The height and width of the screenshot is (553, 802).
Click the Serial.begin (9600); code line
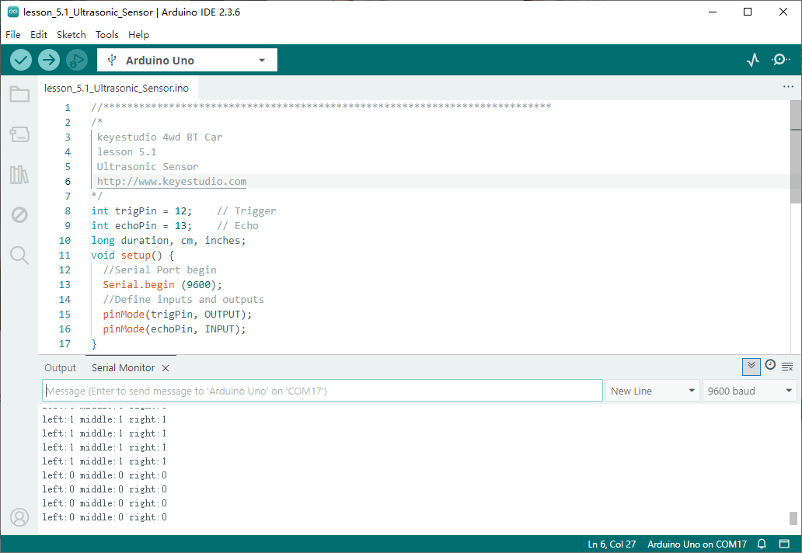tap(162, 285)
